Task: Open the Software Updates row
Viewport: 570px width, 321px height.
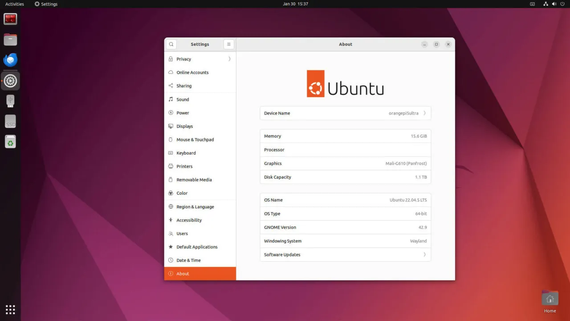Action: pyautogui.click(x=345, y=255)
